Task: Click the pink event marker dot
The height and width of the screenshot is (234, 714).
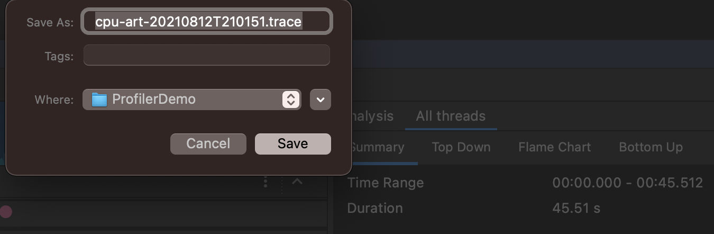Action: click(6, 212)
